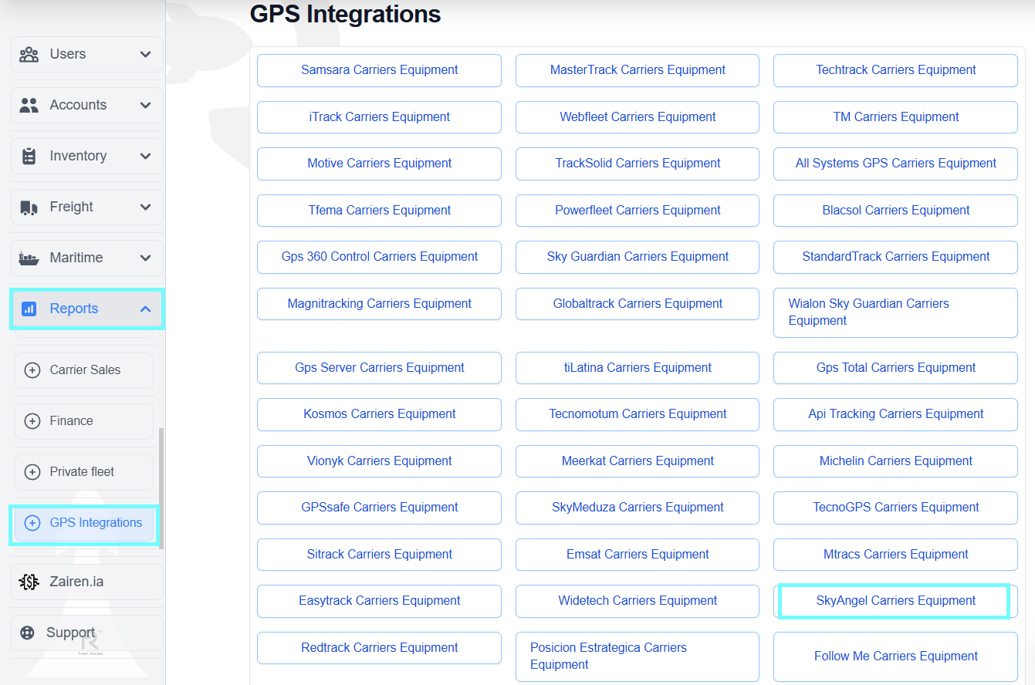Click the Zairen.ia dollar icon
This screenshot has height=685, width=1035.
(x=29, y=582)
